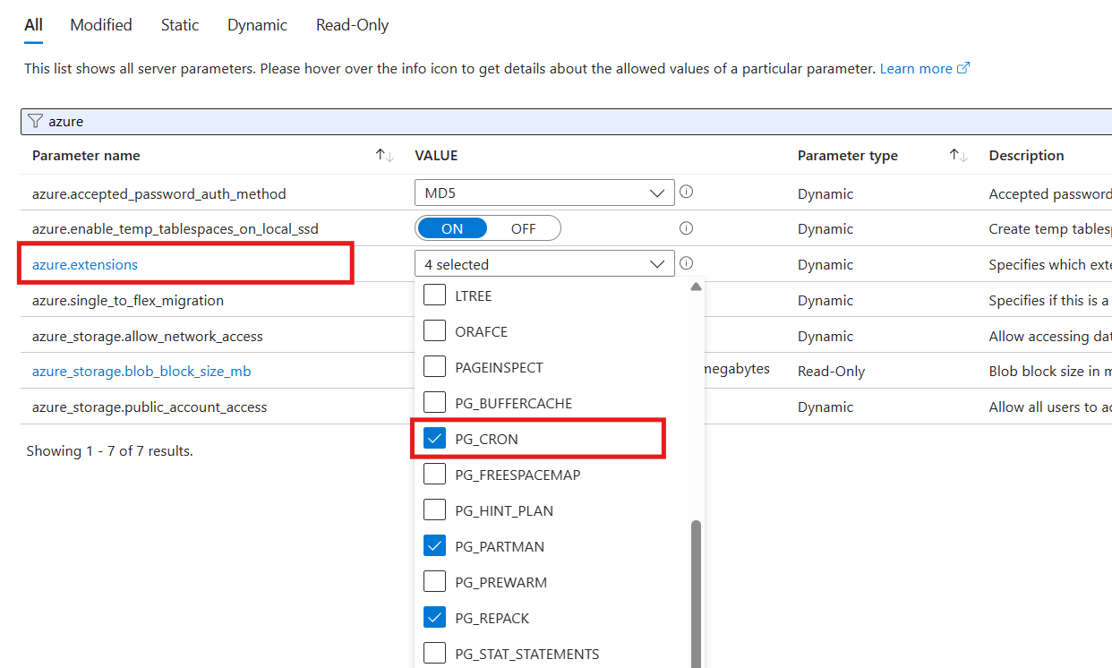The height and width of the screenshot is (668, 1112).
Task: Click the external link icon after Learn more
Action: [x=962, y=67]
